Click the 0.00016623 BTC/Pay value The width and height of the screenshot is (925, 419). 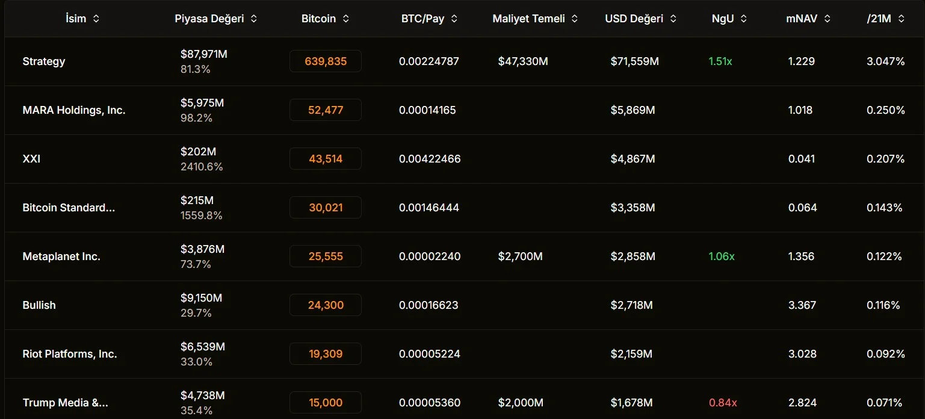point(428,305)
